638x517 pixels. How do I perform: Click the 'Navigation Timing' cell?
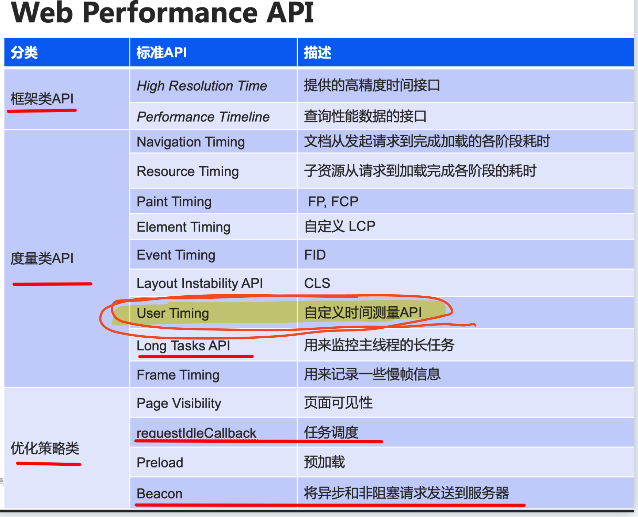pyautogui.click(x=213, y=141)
